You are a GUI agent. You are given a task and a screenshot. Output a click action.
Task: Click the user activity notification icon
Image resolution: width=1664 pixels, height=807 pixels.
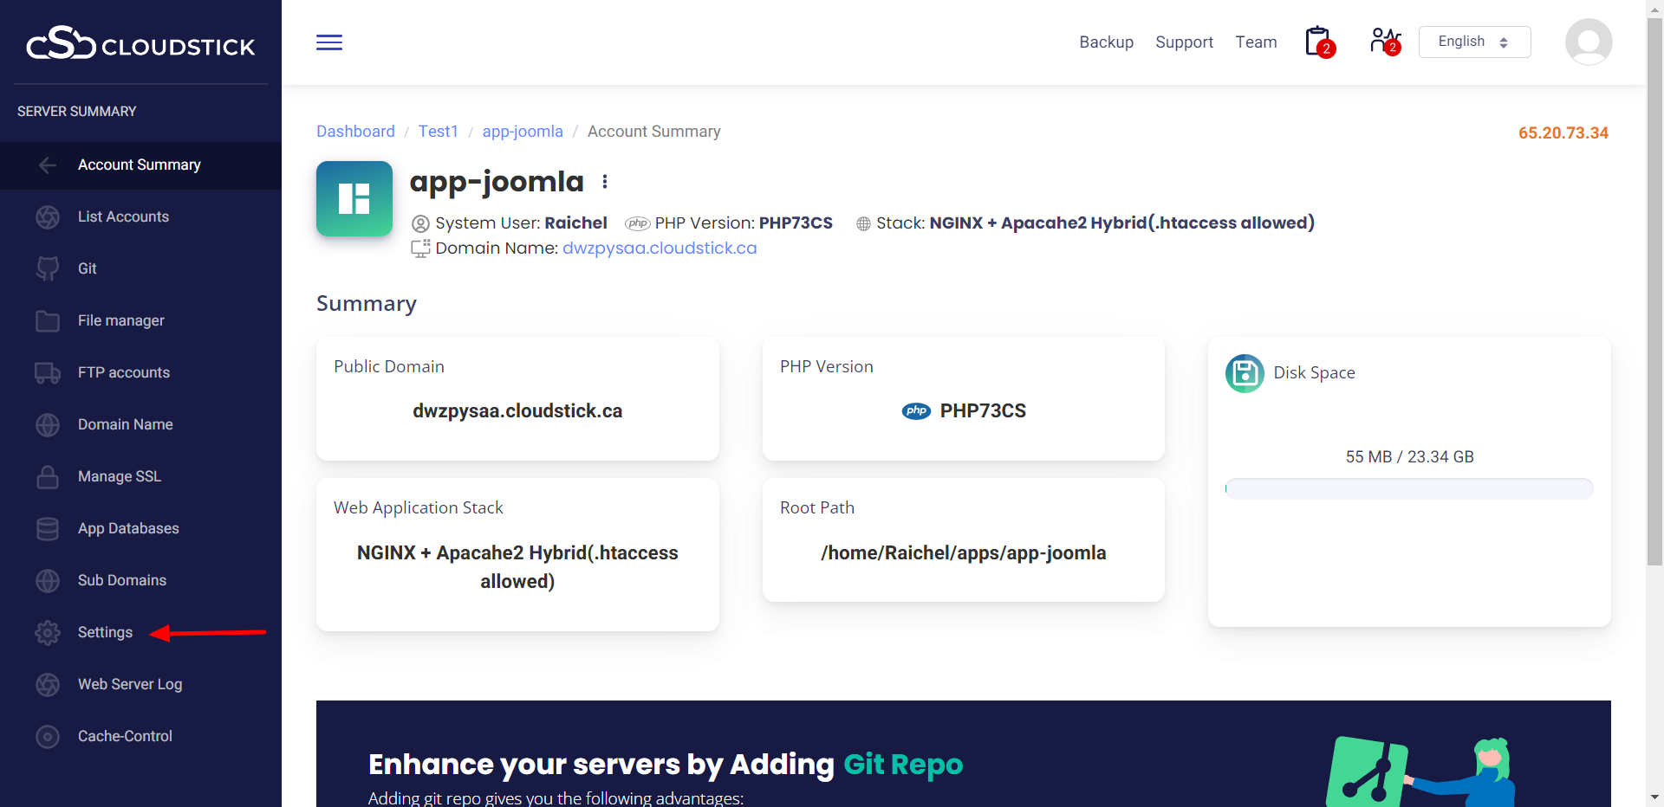1384,42
